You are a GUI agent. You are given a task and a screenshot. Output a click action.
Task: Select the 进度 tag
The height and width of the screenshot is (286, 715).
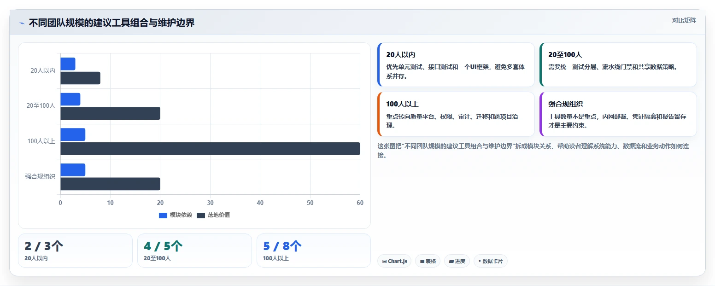pyautogui.click(x=457, y=261)
